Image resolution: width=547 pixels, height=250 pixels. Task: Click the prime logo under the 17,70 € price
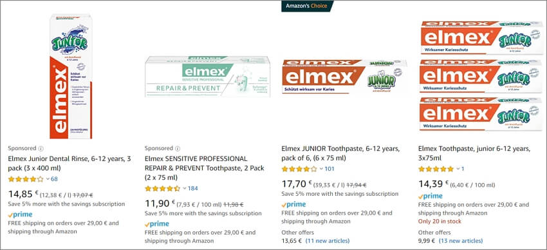coord(293,205)
